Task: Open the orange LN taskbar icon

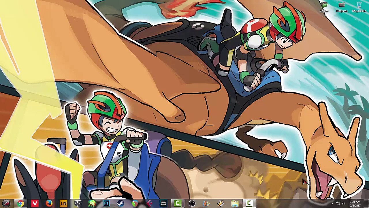Action: click(x=63, y=204)
